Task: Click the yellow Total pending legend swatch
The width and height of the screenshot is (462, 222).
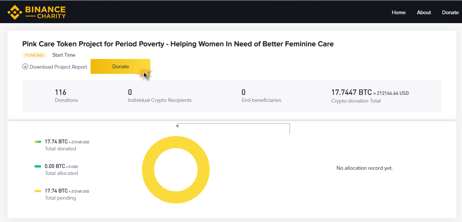Action: (x=38, y=191)
